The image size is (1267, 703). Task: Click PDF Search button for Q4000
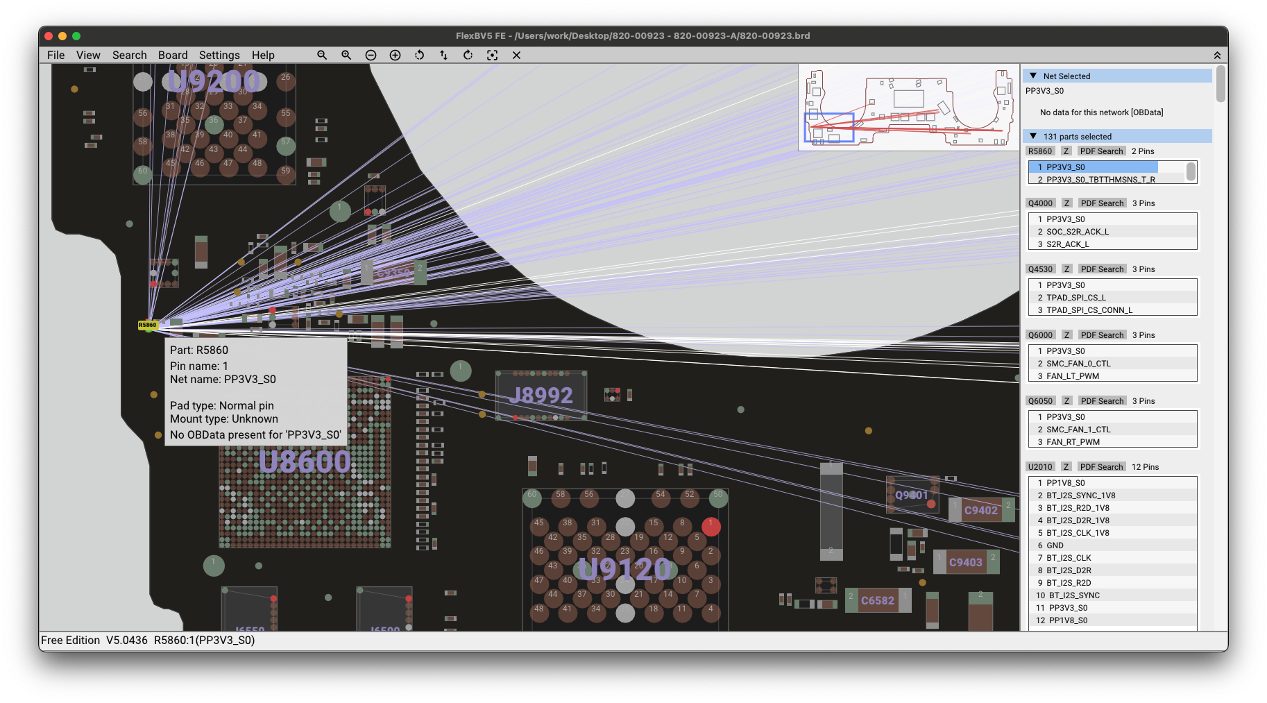pyautogui.click(x=1102, y=203)
